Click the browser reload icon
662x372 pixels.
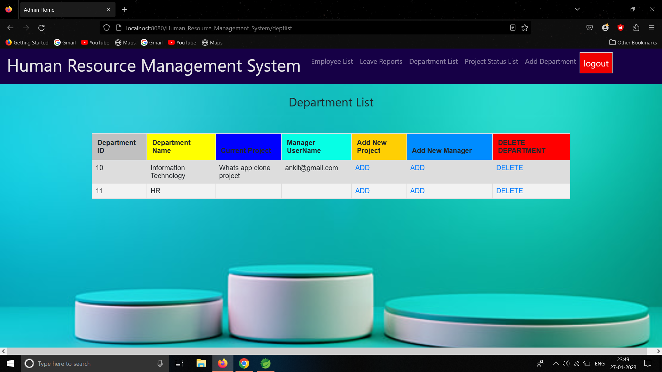[x=41, y=28]
